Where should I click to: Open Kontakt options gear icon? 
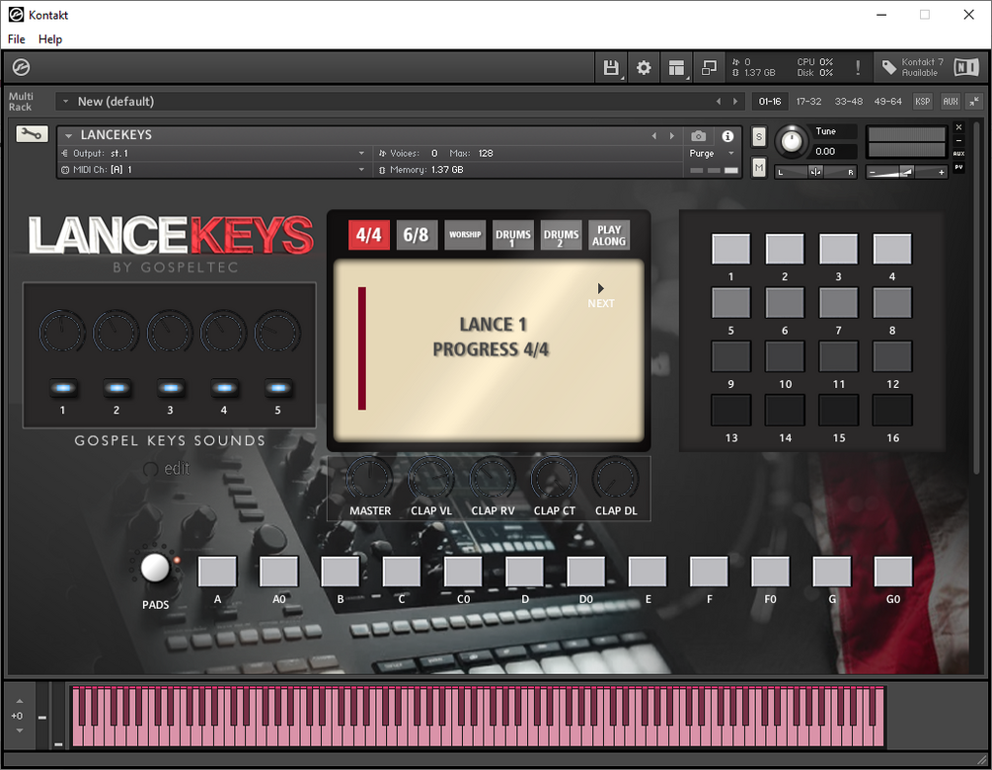coord(644,68)
